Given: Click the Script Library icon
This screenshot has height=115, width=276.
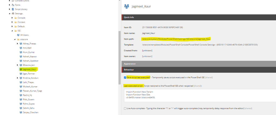Looking at the screenshot, I should click(13, 9).
